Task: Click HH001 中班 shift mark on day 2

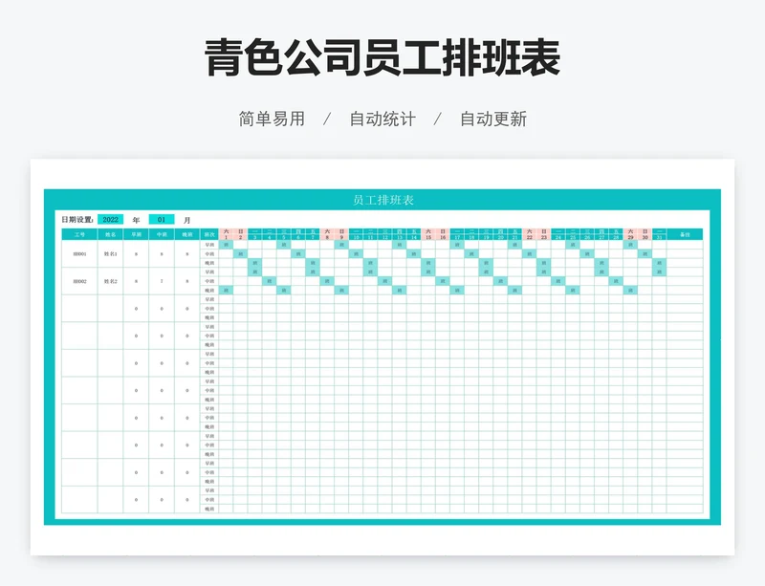Action: pyautogui.click(x=241, y=253)
